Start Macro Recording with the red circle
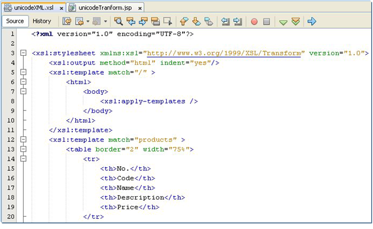 click(x=254, y=22)
